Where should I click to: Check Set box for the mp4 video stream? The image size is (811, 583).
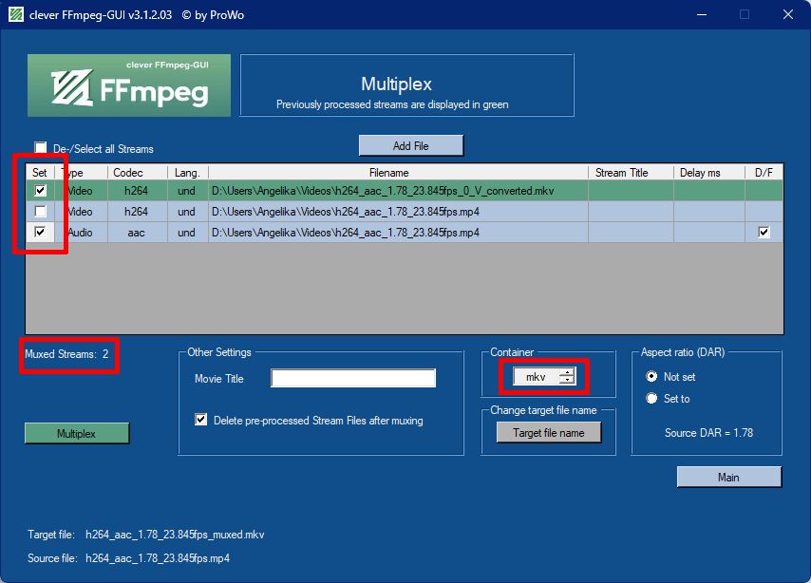pyautogui.click(x=40, y=211)
